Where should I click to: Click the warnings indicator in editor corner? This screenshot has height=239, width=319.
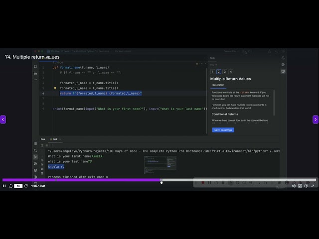tap(198, 64)
